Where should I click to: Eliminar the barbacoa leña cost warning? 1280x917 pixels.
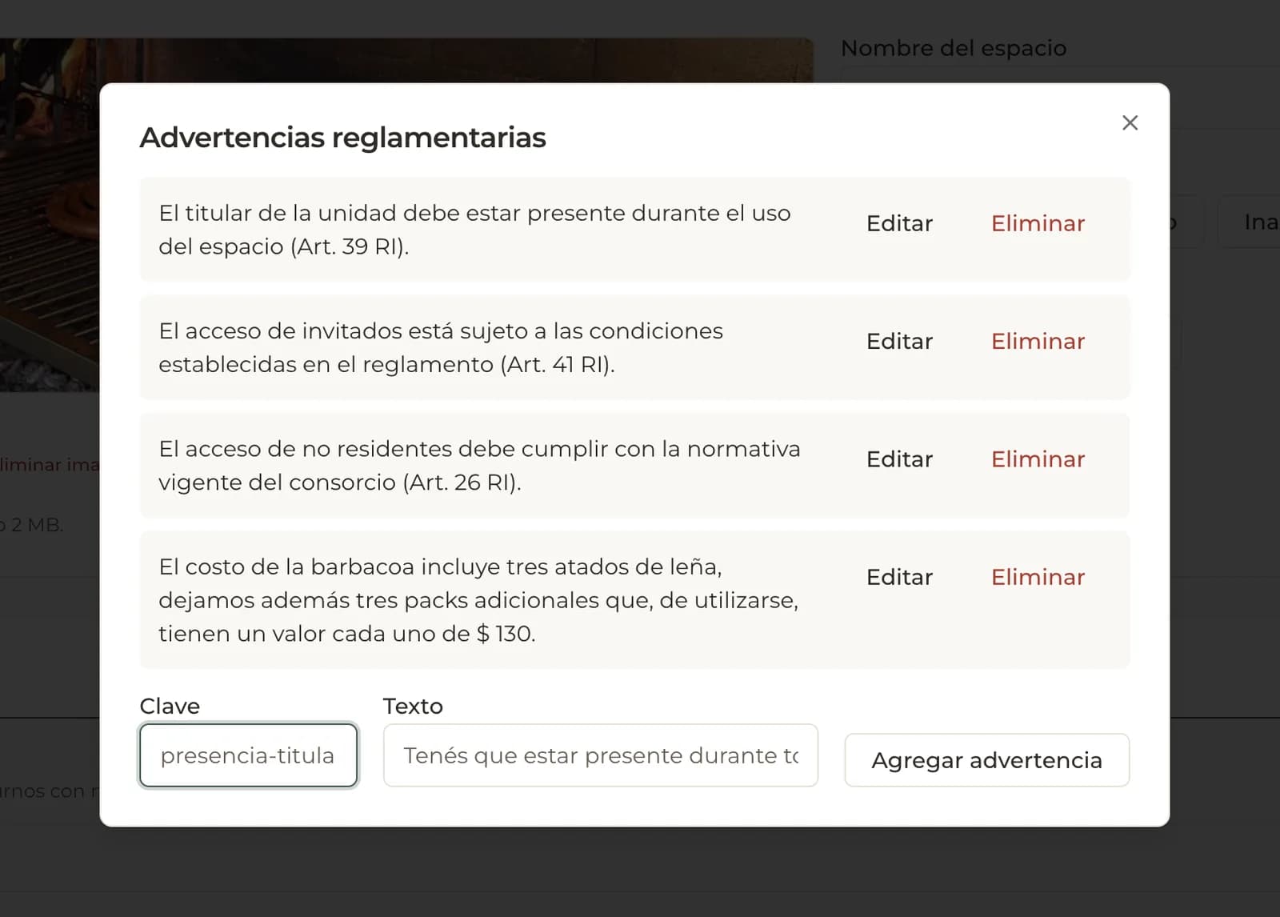pos(1038,577)
